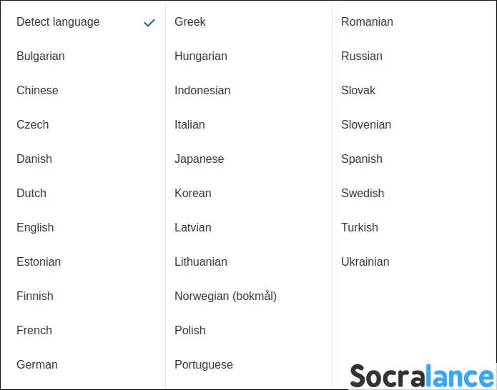Pick Czech from the list
Viewport: 497px width, 390px height.
33,125
